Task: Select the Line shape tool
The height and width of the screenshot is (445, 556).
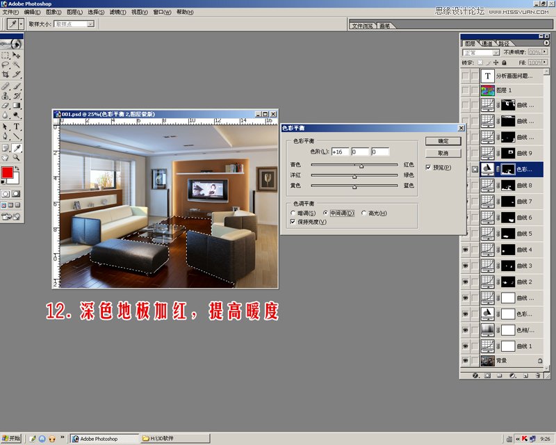Action: click(16, 136)
